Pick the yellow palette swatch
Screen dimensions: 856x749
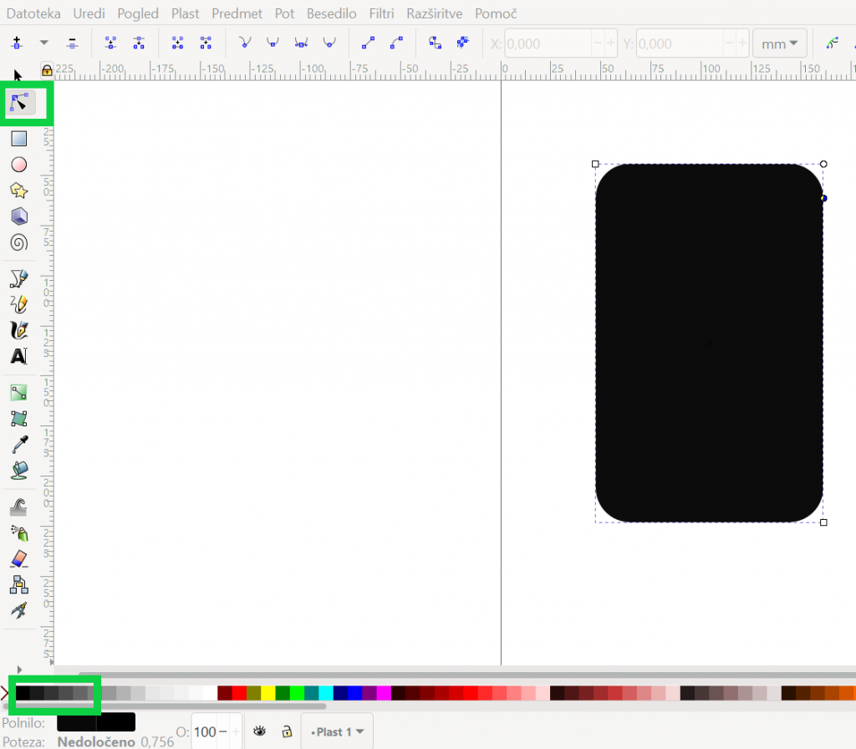[x=268, y=693]
